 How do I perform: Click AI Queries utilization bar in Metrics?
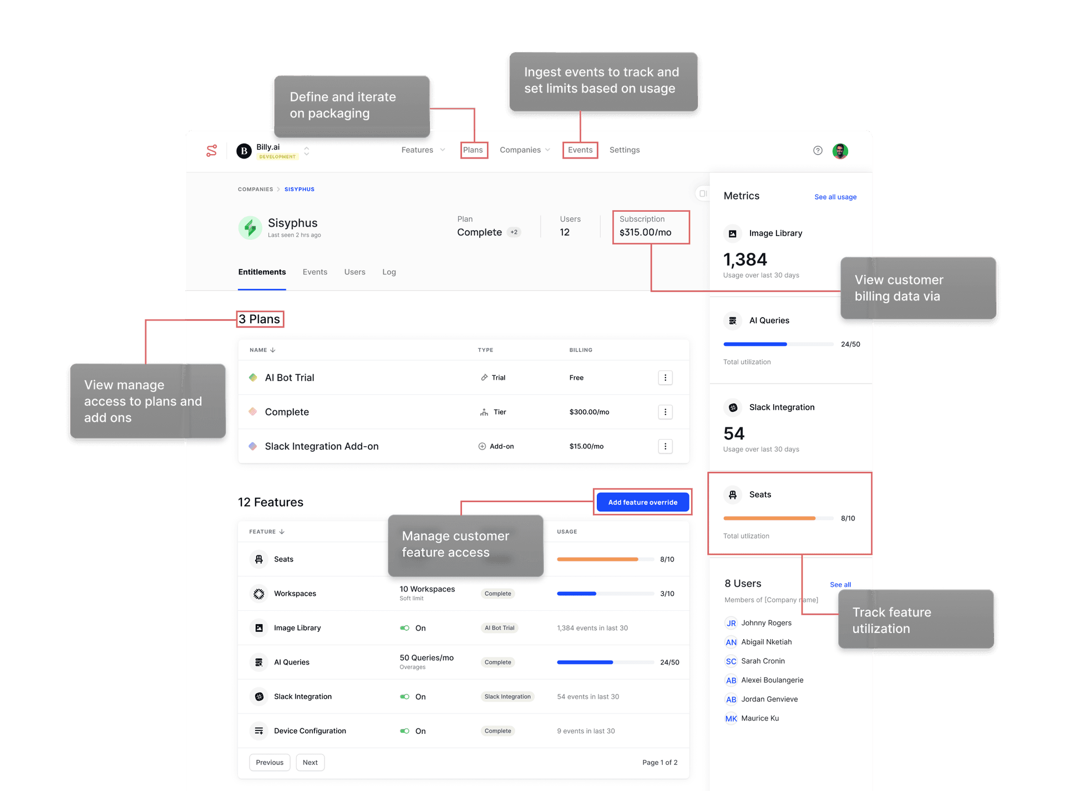pyautogui.click(x=778, y=344)
